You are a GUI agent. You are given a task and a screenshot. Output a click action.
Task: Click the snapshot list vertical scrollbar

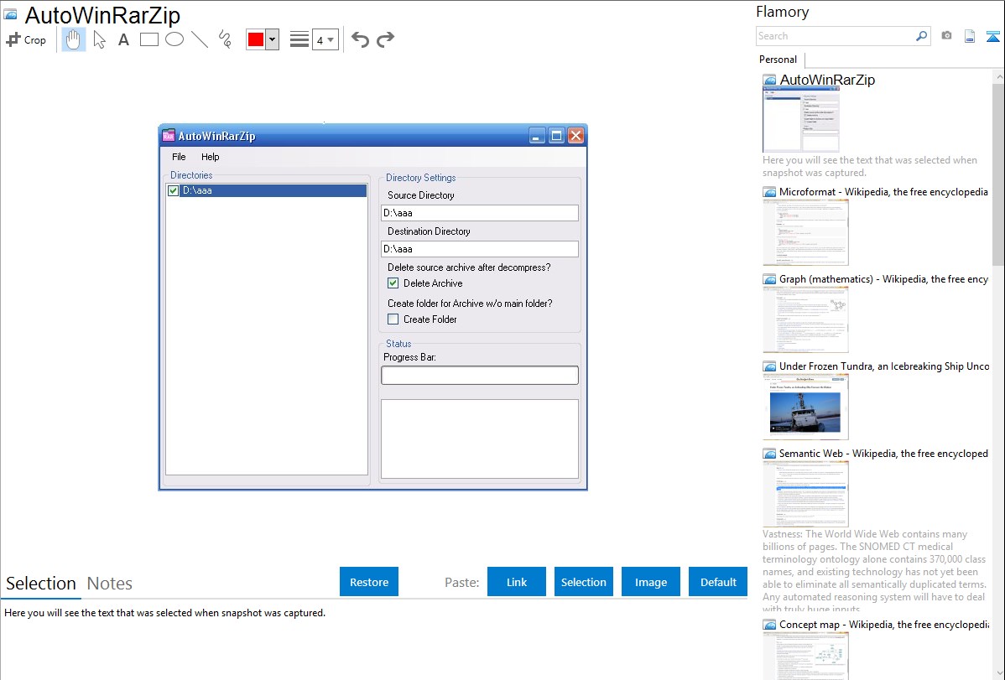click(x=998, y=173)
